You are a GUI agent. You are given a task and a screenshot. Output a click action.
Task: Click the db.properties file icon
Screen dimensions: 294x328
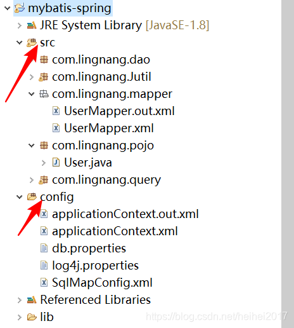point(44,248)
